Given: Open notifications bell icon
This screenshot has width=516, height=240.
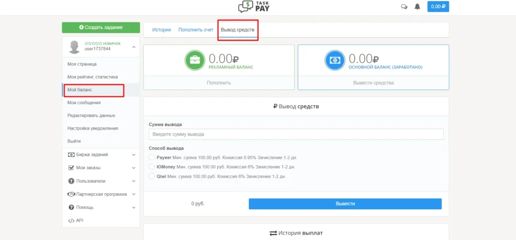Looking at the screenshot, I should click(417, 7).
